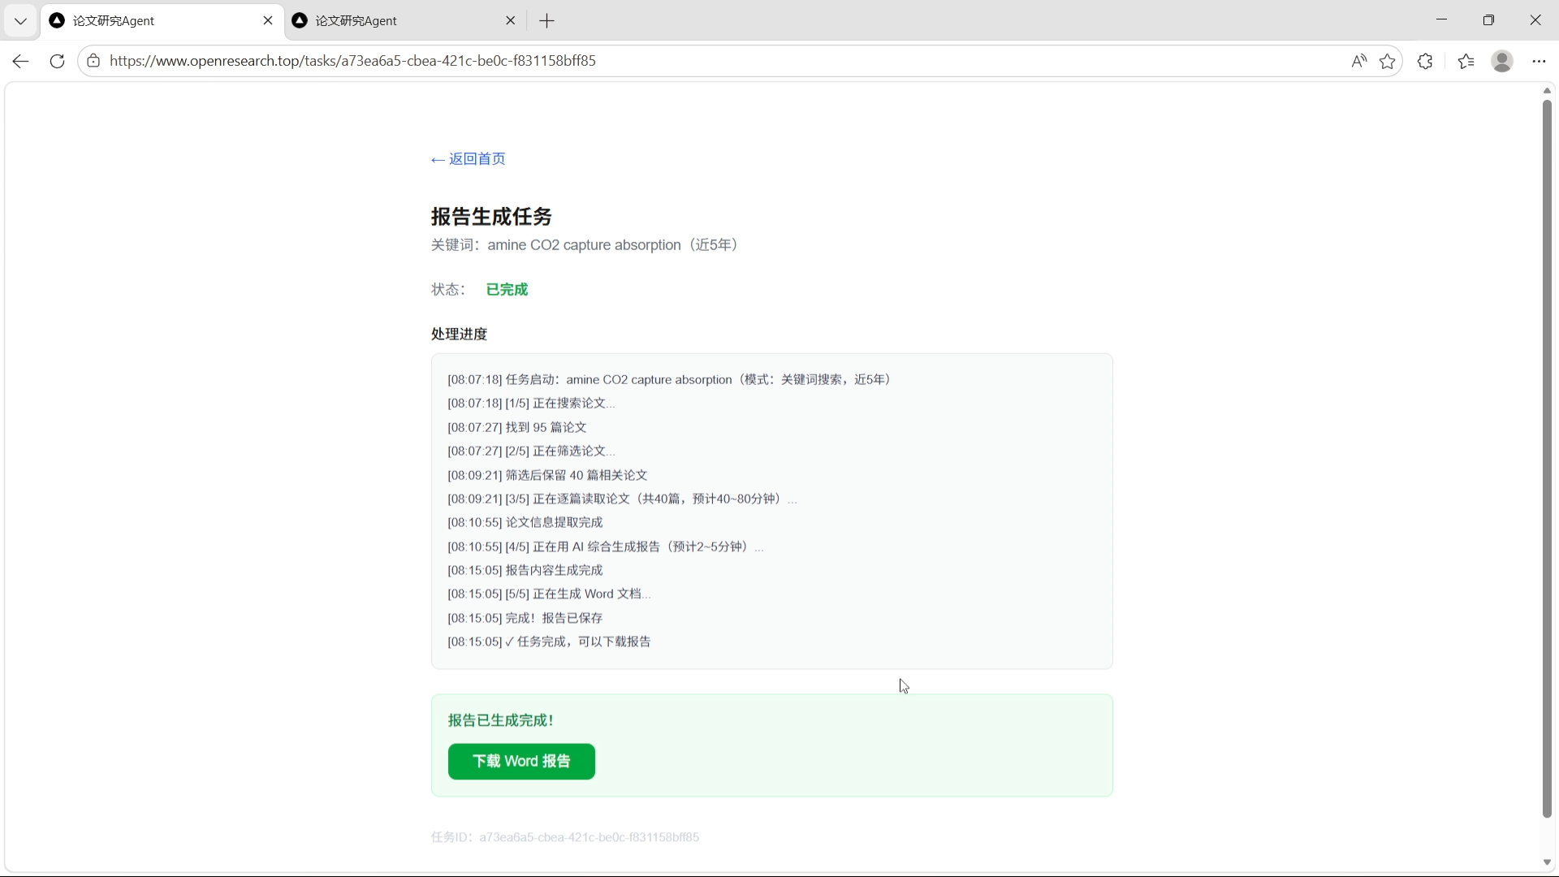The width and height of the screenshot is (1559, 877).
Task: Close the second 论文研究Agent tab
Action: pyautogui.click(x=511, y=21)
